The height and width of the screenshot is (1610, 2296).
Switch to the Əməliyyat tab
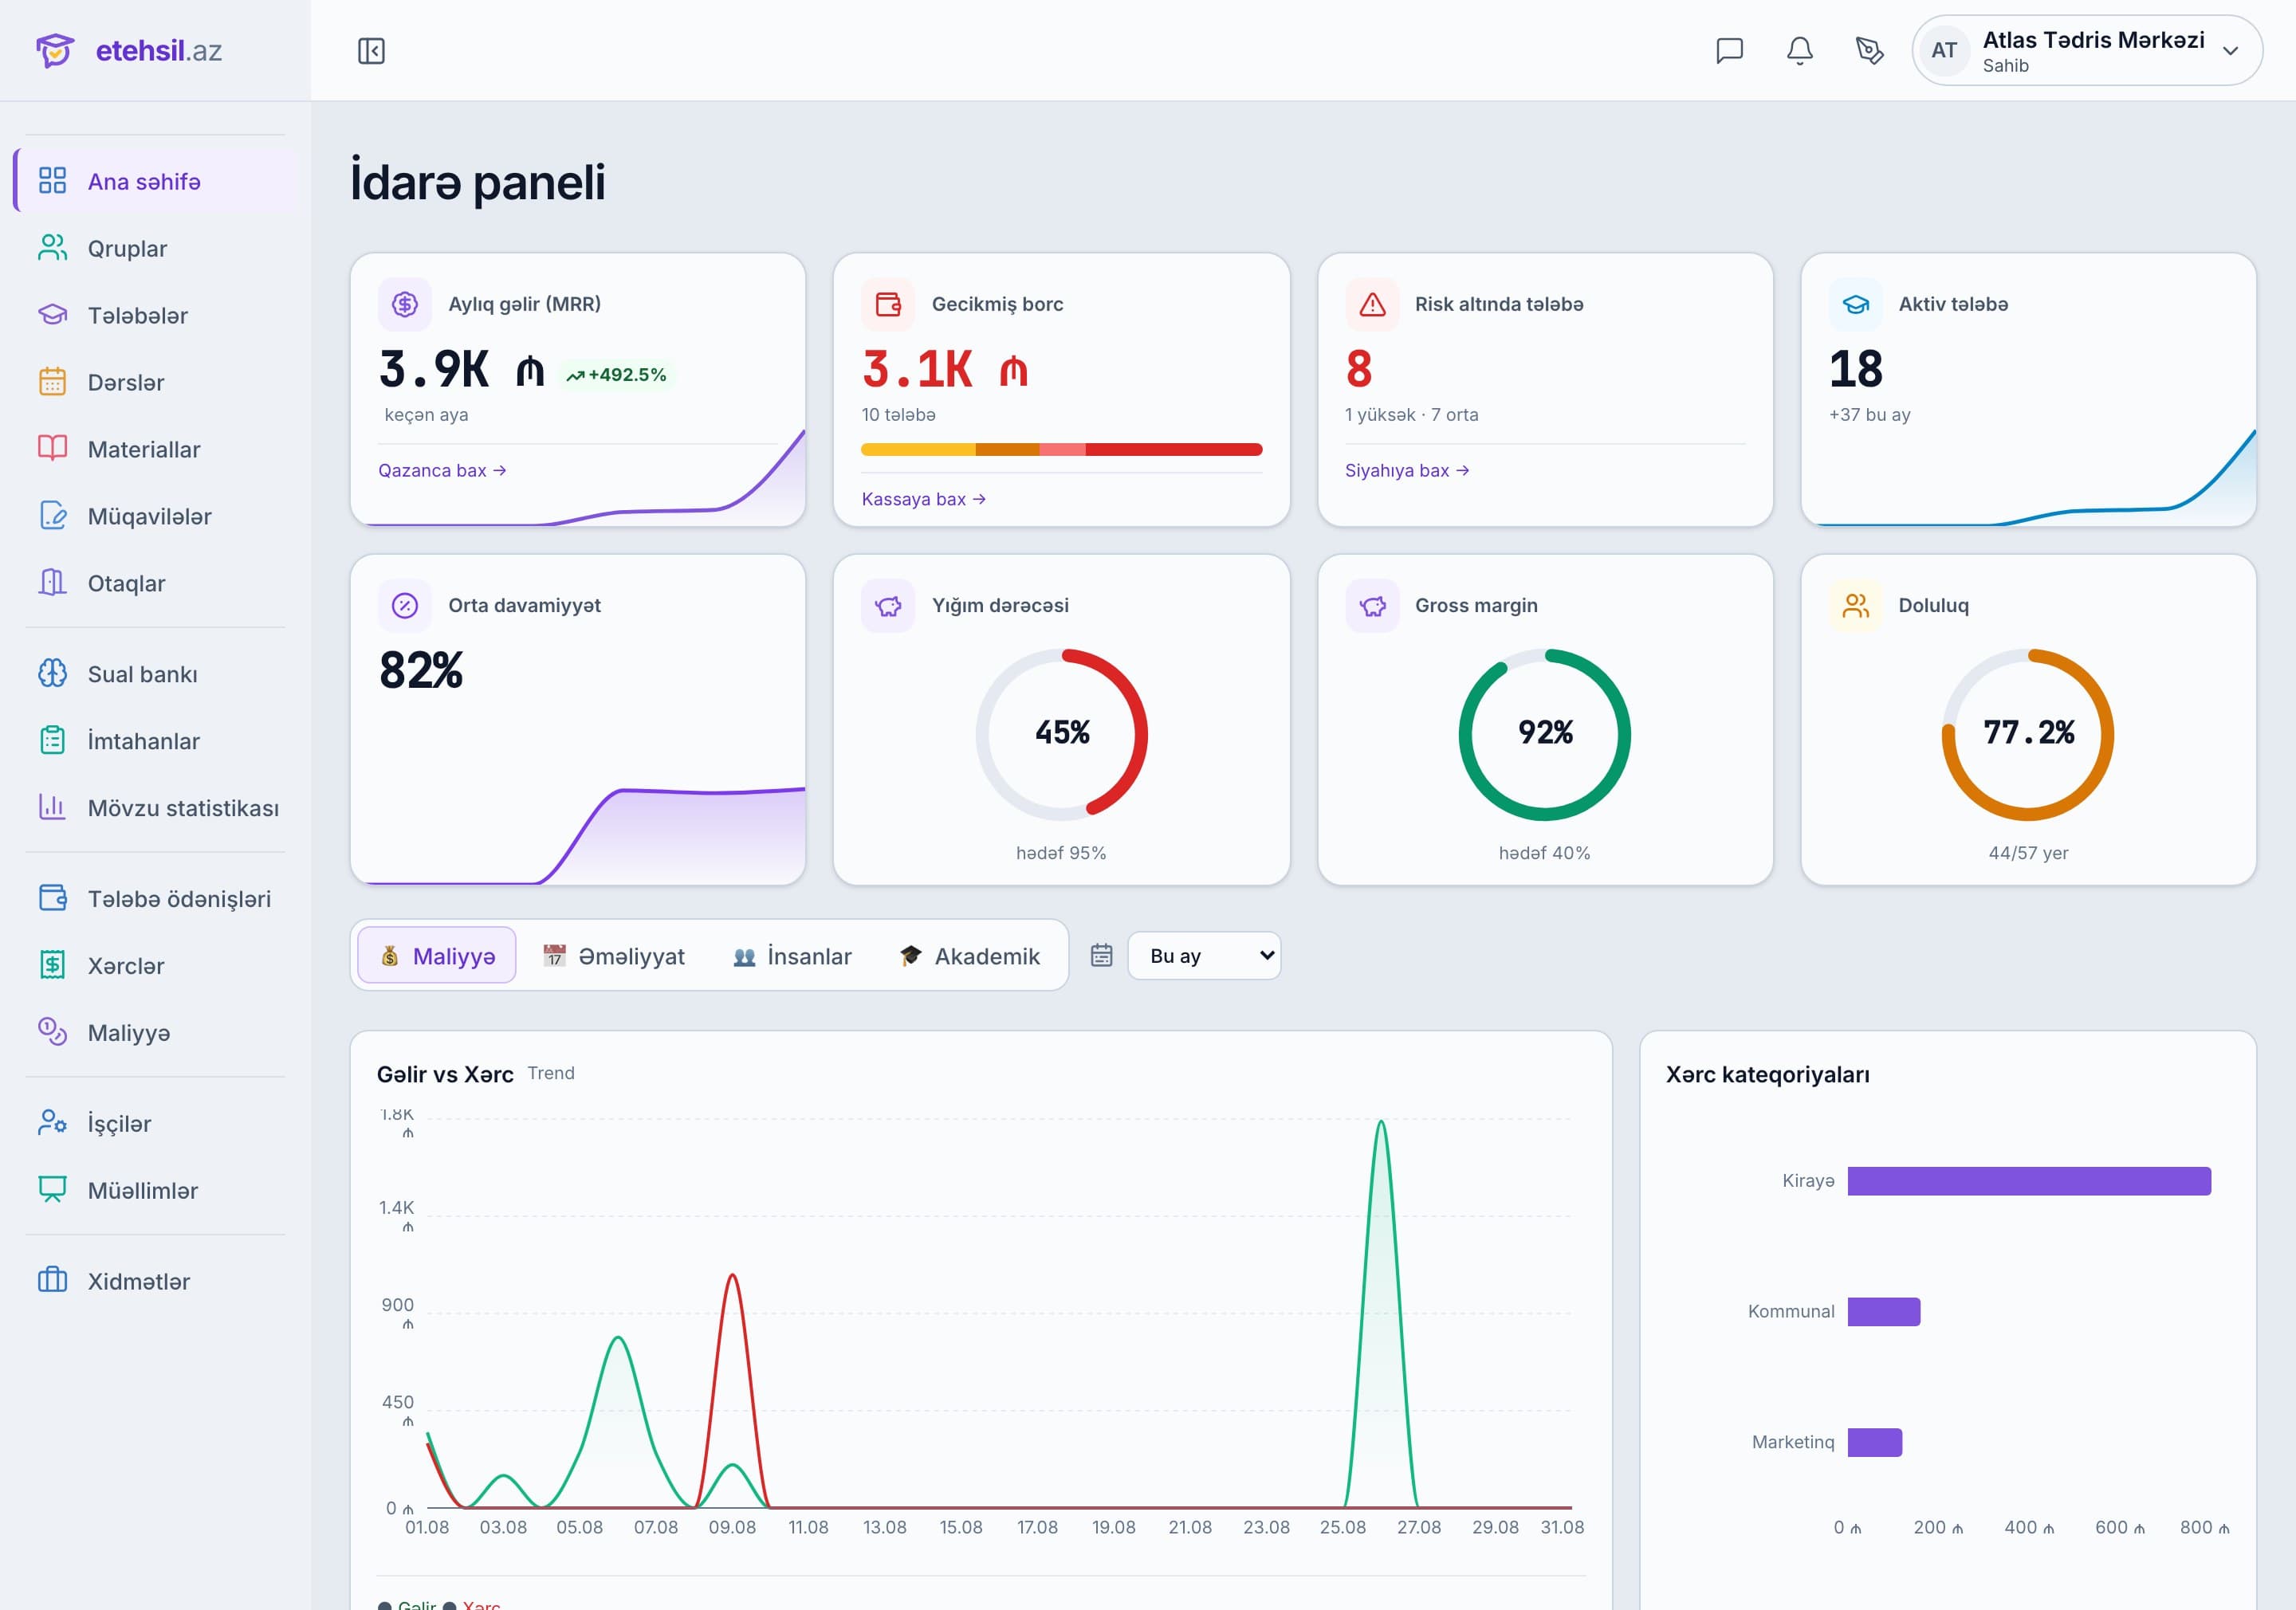pyautogui.click(x=614, y=956)
